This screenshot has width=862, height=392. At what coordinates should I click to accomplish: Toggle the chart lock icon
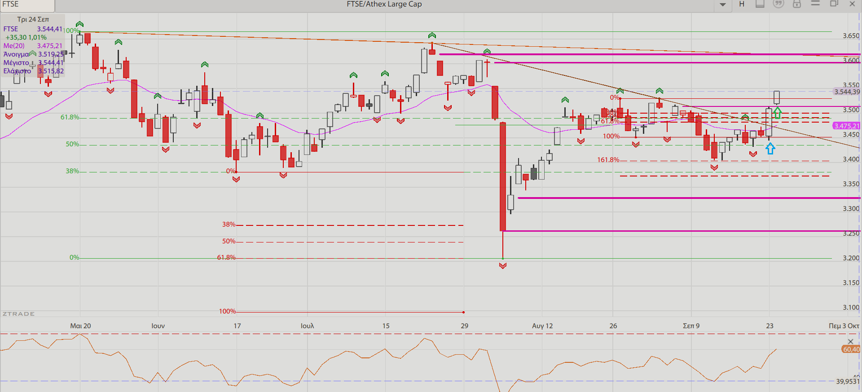pos(797,4)
